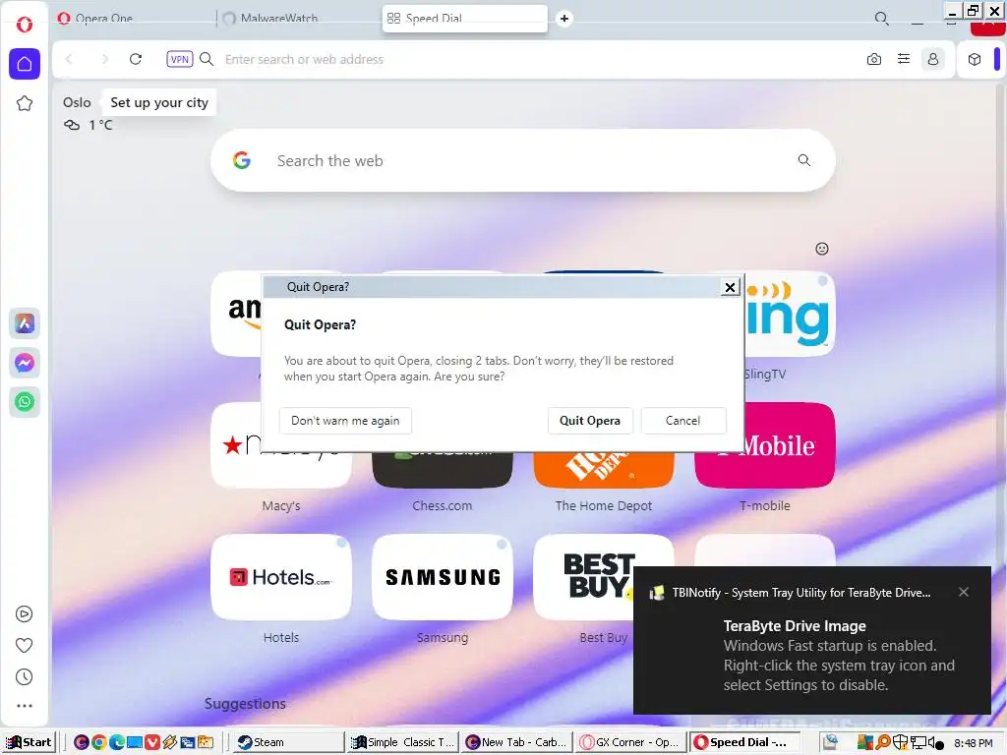The image size is (1007, 755).
Task: Switch to Steam taskbar button
Action: 288,742
